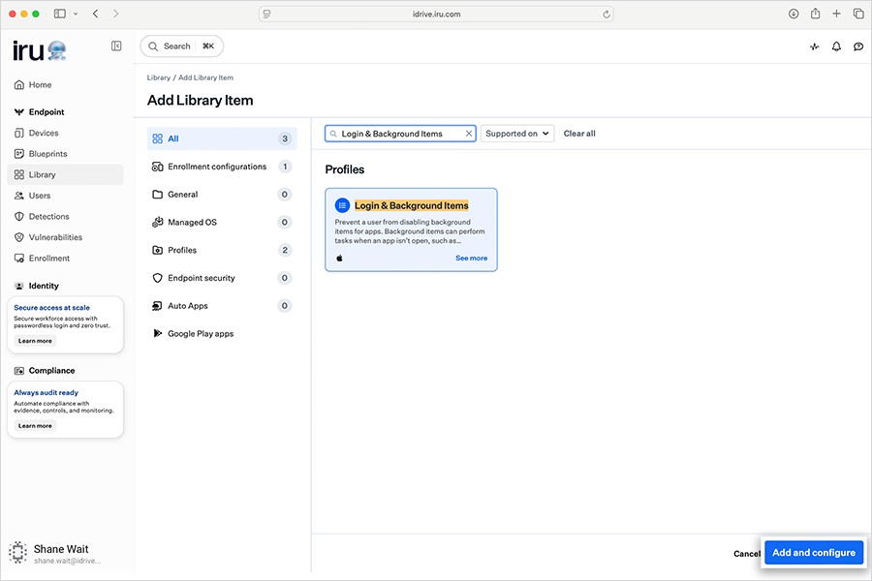Open notifications bell
872x581 pixels.
836,46
